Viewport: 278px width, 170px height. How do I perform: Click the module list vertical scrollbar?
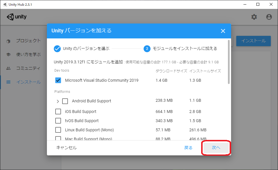(229, 62)
